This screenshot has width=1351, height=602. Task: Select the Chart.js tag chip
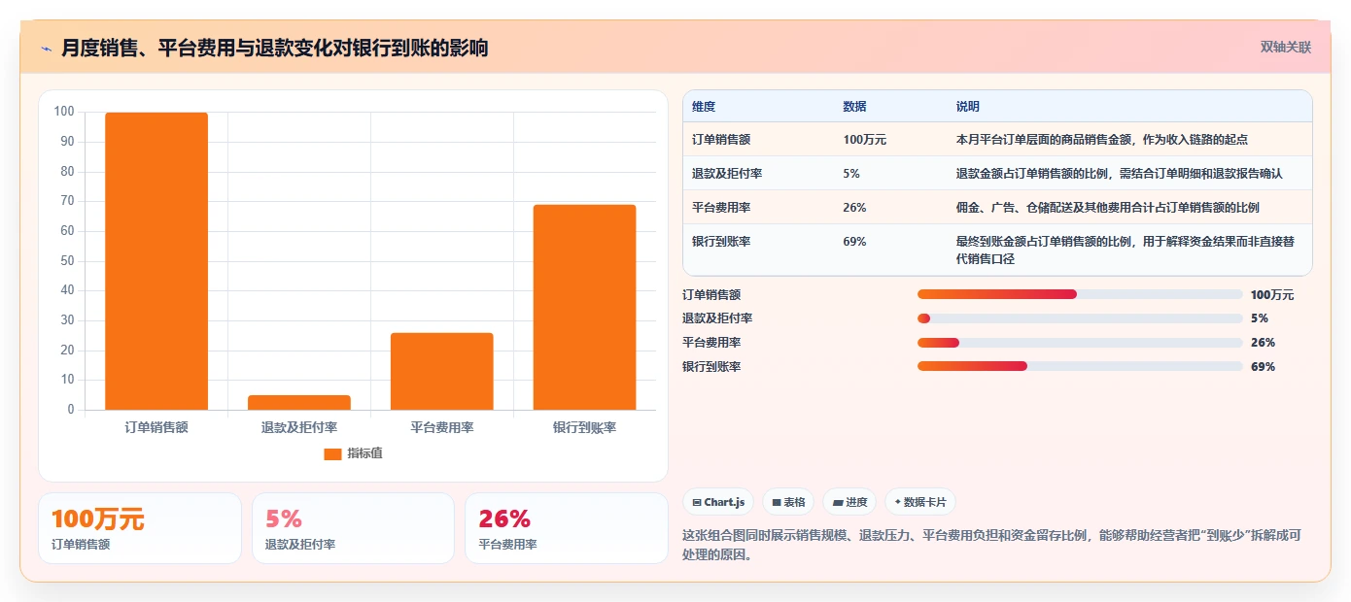click(x=718, y=502)
